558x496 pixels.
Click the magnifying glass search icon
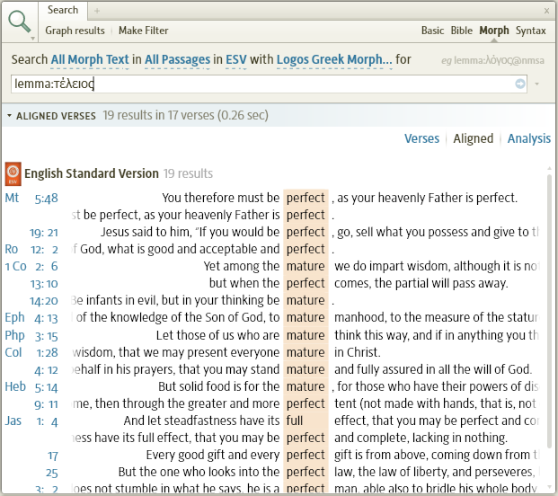point(20,21)
